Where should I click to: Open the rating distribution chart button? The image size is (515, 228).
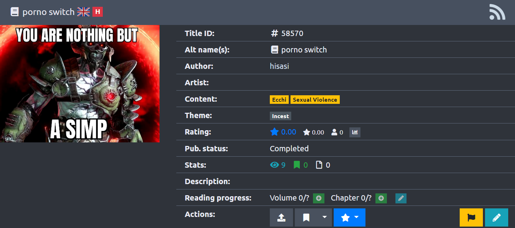pos(355,132)
